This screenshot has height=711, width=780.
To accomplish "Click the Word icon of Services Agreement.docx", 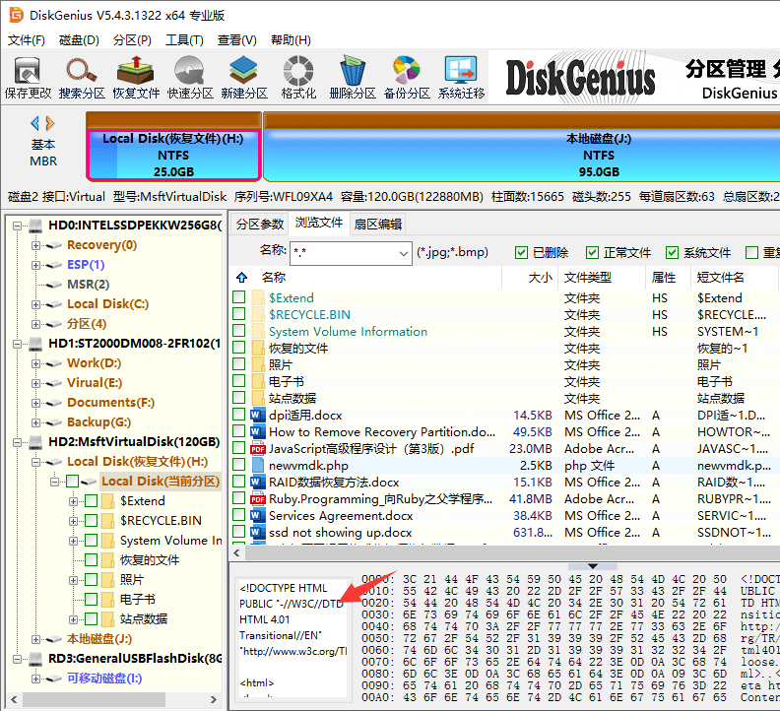I will [258, 515].
